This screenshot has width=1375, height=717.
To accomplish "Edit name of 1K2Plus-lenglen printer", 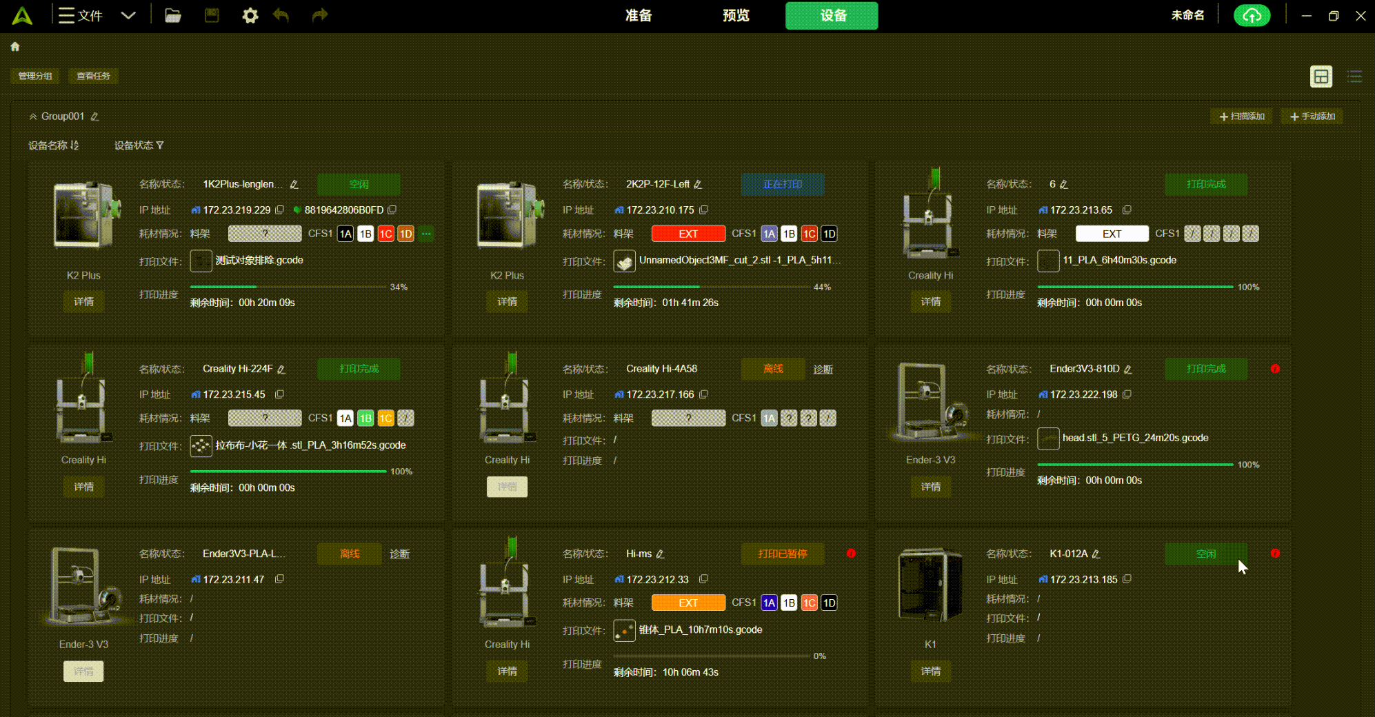I will (294, 184).
